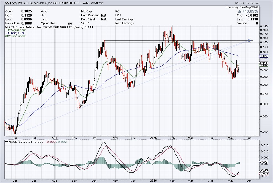Click the bold 2026 label under price chart
Viewport: 273px width, 183px height.
153,138
